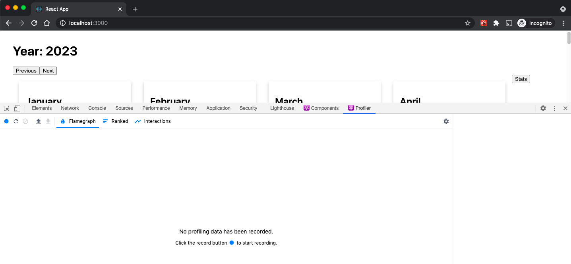This screenshot has height=264, width=571.
Task: Click the Stats button
Action: (x=521, y=79)
